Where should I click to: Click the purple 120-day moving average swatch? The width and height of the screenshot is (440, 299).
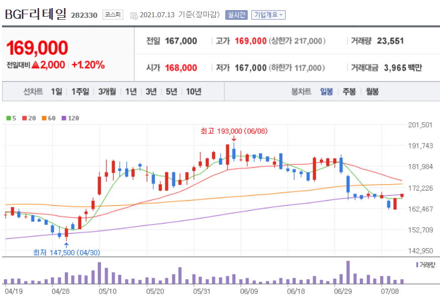[x=64, y=118]
